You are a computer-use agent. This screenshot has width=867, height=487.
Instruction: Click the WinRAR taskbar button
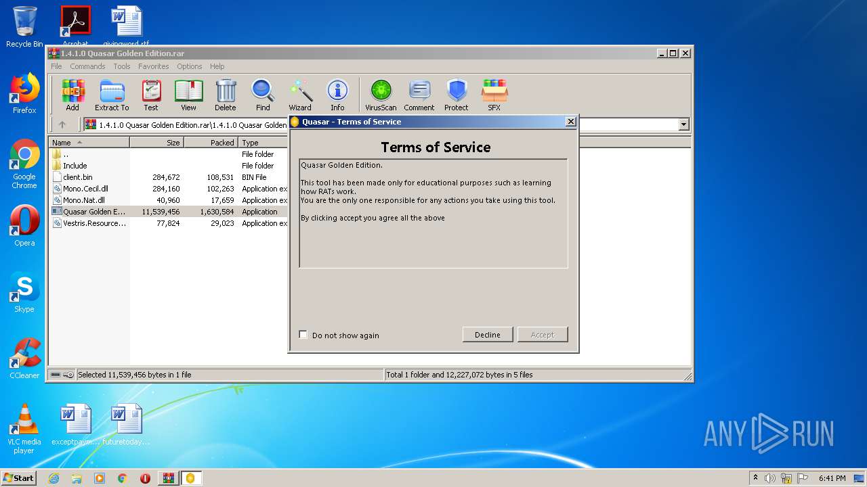pyautogui.click(x=168, y=478)
